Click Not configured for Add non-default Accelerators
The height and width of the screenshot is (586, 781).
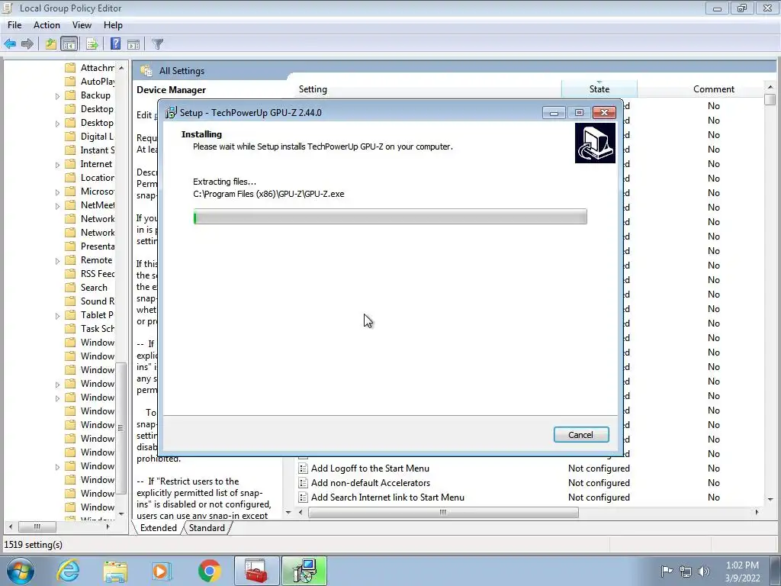click(x=599, y=483)
